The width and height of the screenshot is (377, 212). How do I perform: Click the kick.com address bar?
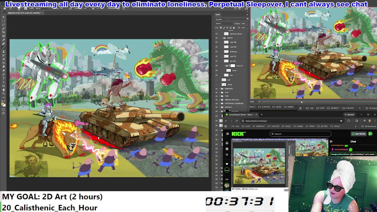[x=292, y=121]
